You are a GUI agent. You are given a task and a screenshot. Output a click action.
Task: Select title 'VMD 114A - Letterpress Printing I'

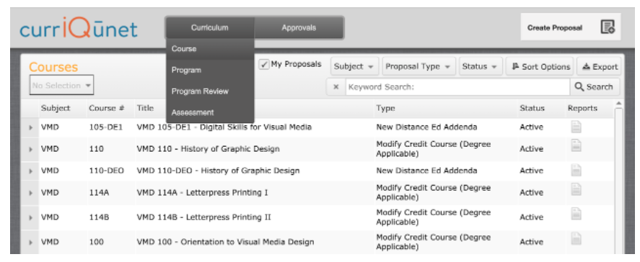[x=203, y=192]
